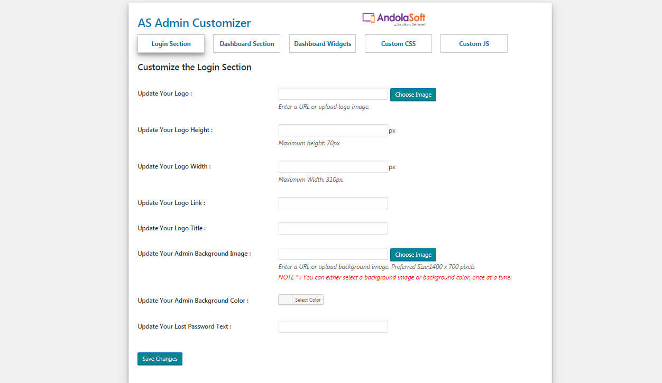Open the Login Section tab

point(171,44)
